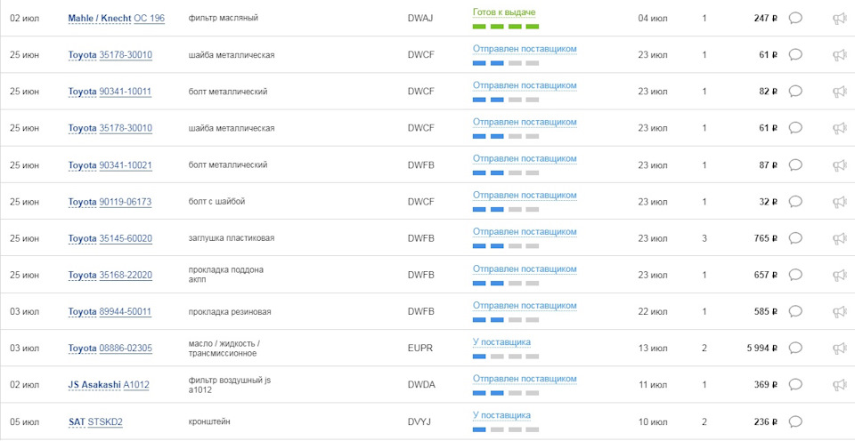
Task: Open comment bubble for Mahle OC 196 order
Action: pyautogui.click(x=795, y=18)
